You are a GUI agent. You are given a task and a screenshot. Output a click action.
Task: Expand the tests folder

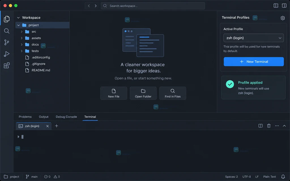tap(22, 51)
